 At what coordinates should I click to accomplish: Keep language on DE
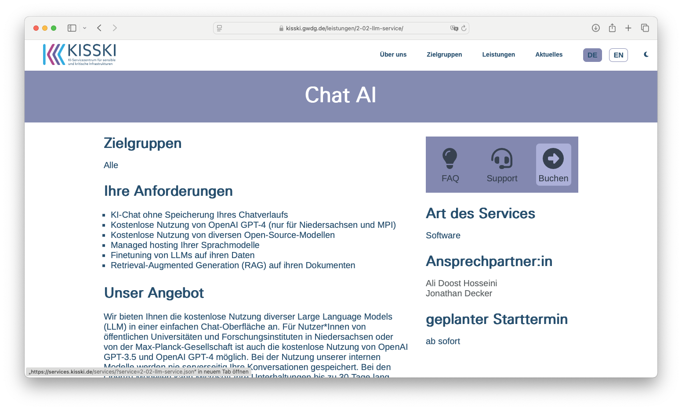click(x=592, y=55)
